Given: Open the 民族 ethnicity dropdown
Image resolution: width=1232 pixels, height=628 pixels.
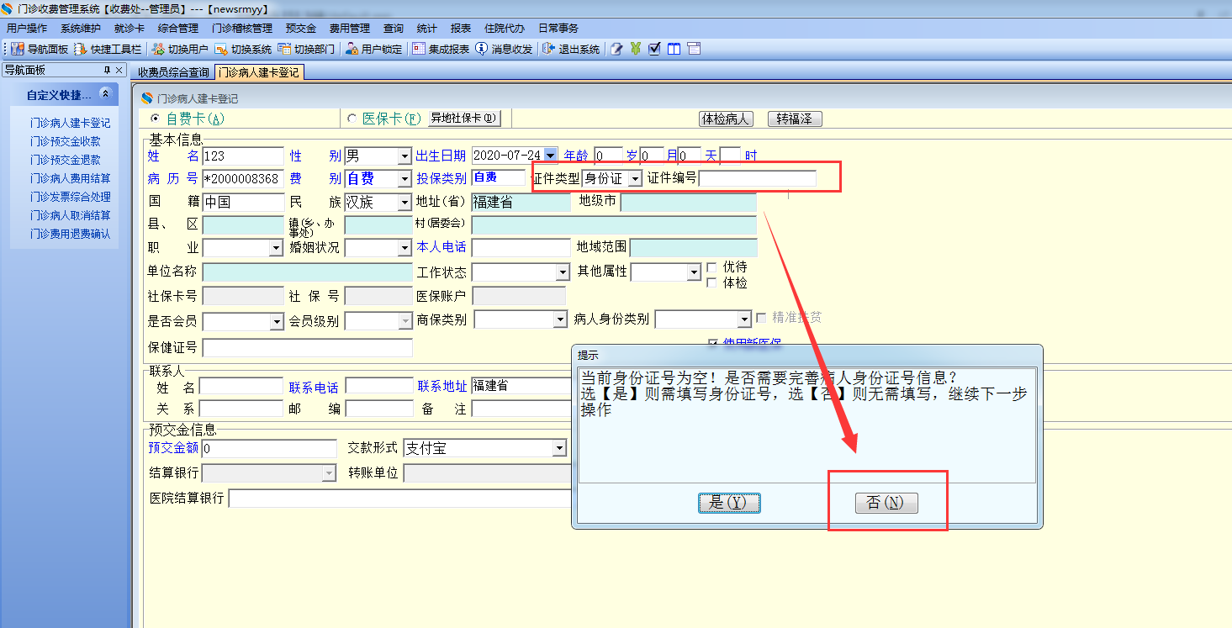Looking at the screenshot, I should click(403, 203).
